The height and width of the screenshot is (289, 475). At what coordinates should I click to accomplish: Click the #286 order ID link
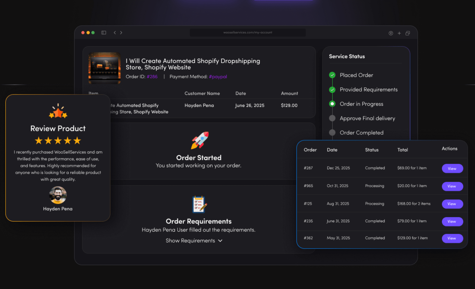click(152, 77)
